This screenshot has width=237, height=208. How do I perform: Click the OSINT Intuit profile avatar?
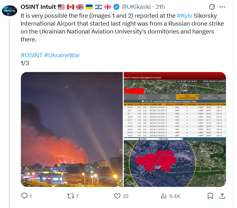tap(9, 10)
